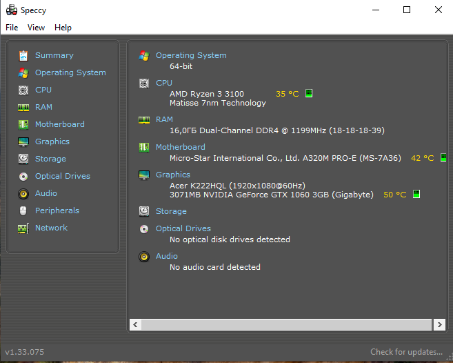The width and height of the screenshot is (453, 363).
Task: Click the motherboard temperature 42 °C value
Action: 423,158
